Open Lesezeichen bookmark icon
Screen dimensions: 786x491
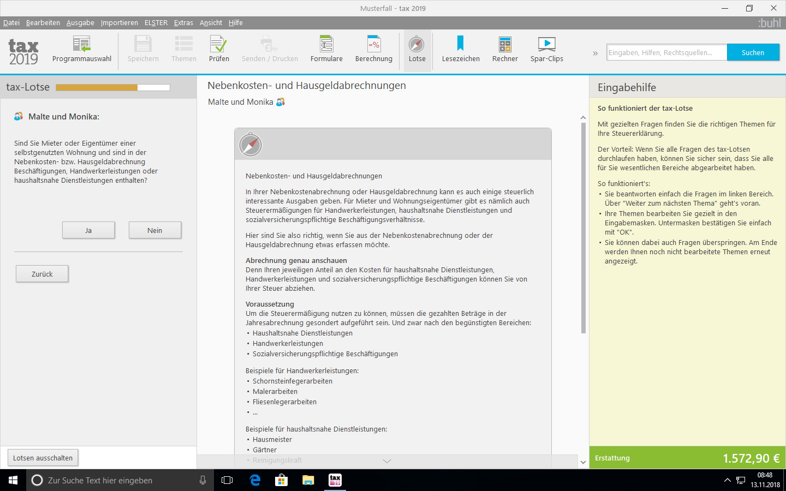point(461,50)
